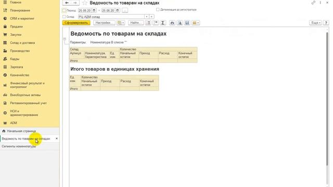Open Склад и доставка section icon
Viewport: 333px width, 187px height.
[x=5, y=43]
